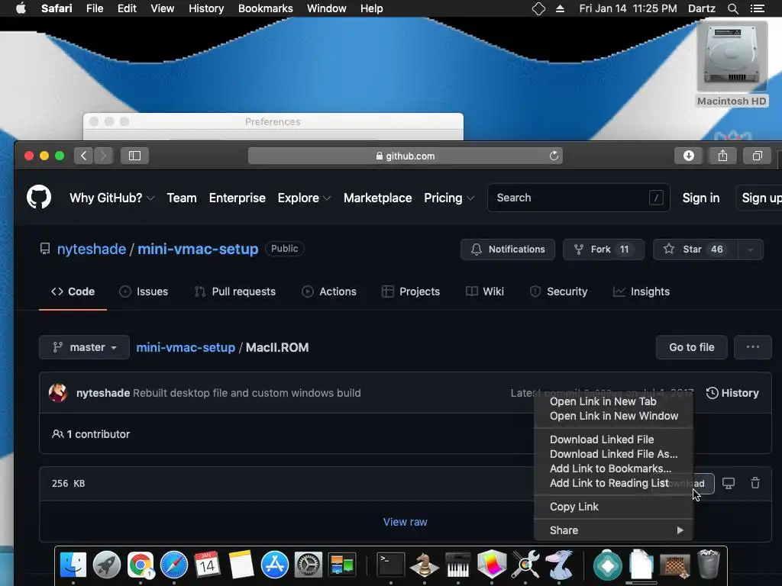
Task: Open System Preferences from the Dock
Action: pos(309,565)
